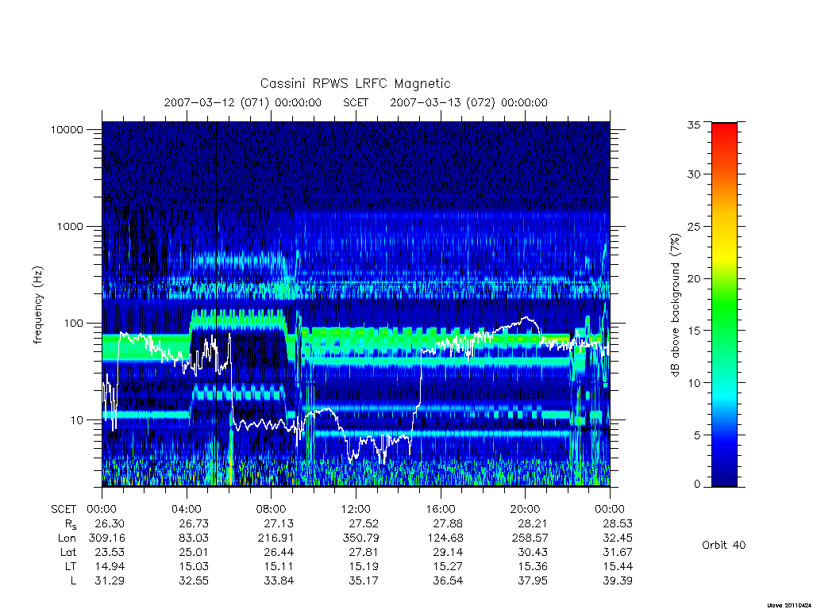
Task: Click the longitude value "124.68"
Action: (445, 538)
